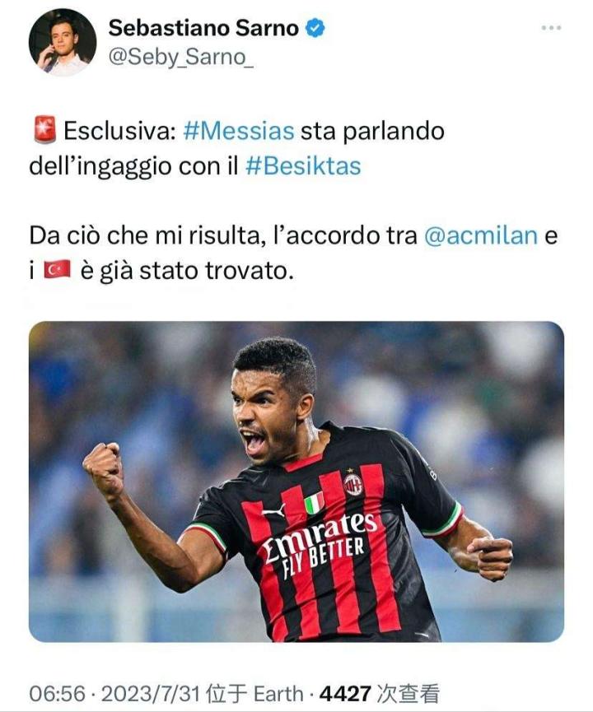Image resolution: width=593 pixels, height=712 pixels.
Task: Click the Turkish flag emoji in the tweet
Action: pos(57,270)
